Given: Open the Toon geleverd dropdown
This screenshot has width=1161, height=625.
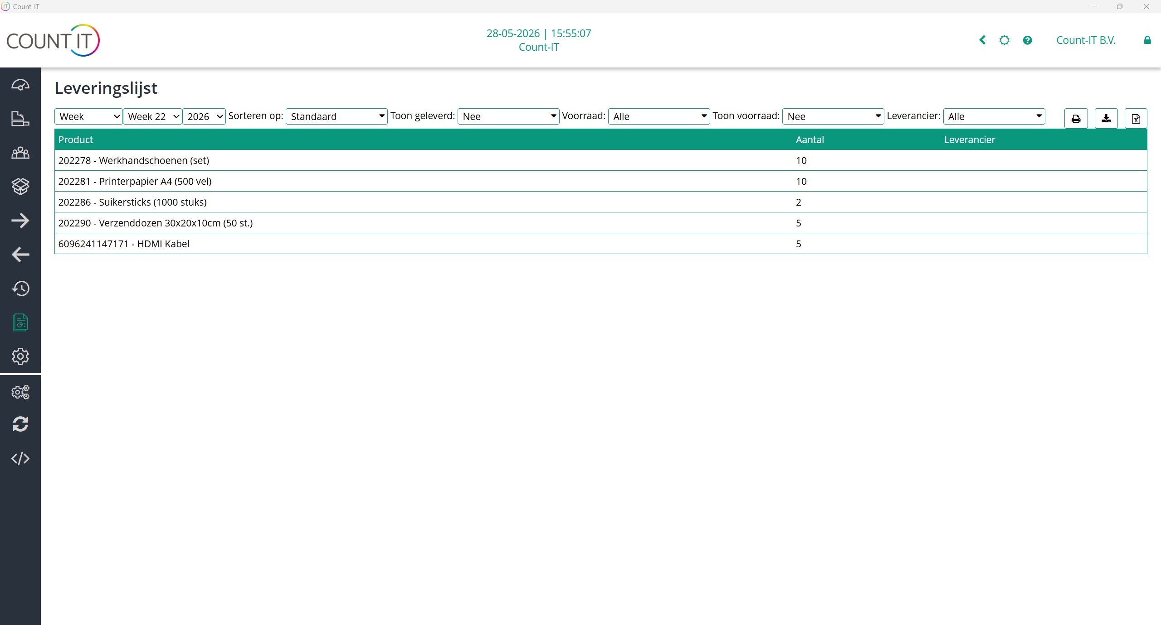Looking at the screenshot, I should 508,116.
